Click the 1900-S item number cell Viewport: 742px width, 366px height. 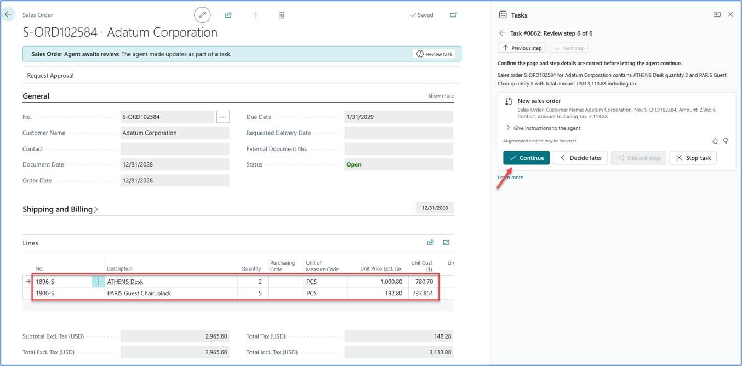coord(62,293)
